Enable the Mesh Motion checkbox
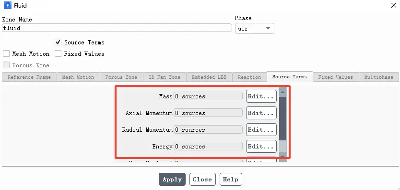The height and width of the screenshot is (190, 400). (x=6, y=53)
